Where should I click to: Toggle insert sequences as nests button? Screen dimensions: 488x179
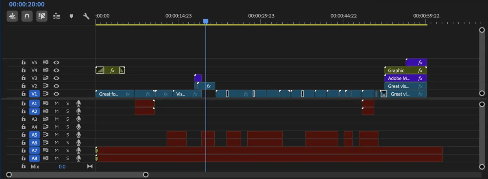coord(12,16)
